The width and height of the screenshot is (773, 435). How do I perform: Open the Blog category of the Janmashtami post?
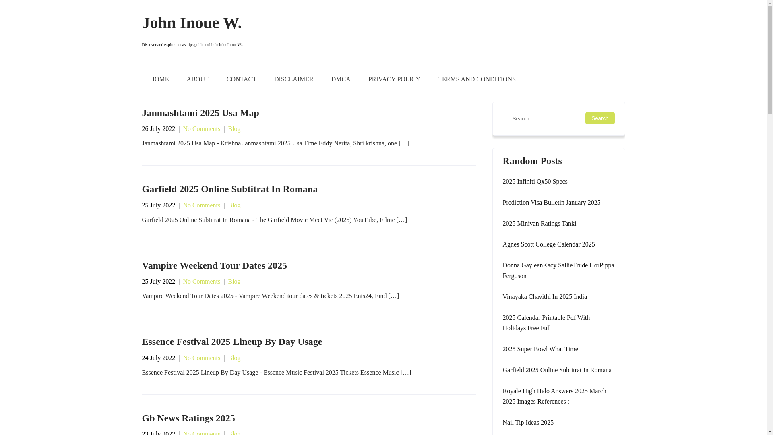click(234, 129)
